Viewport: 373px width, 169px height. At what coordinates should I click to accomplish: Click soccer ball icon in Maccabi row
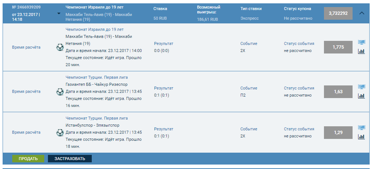coord(59,47)
